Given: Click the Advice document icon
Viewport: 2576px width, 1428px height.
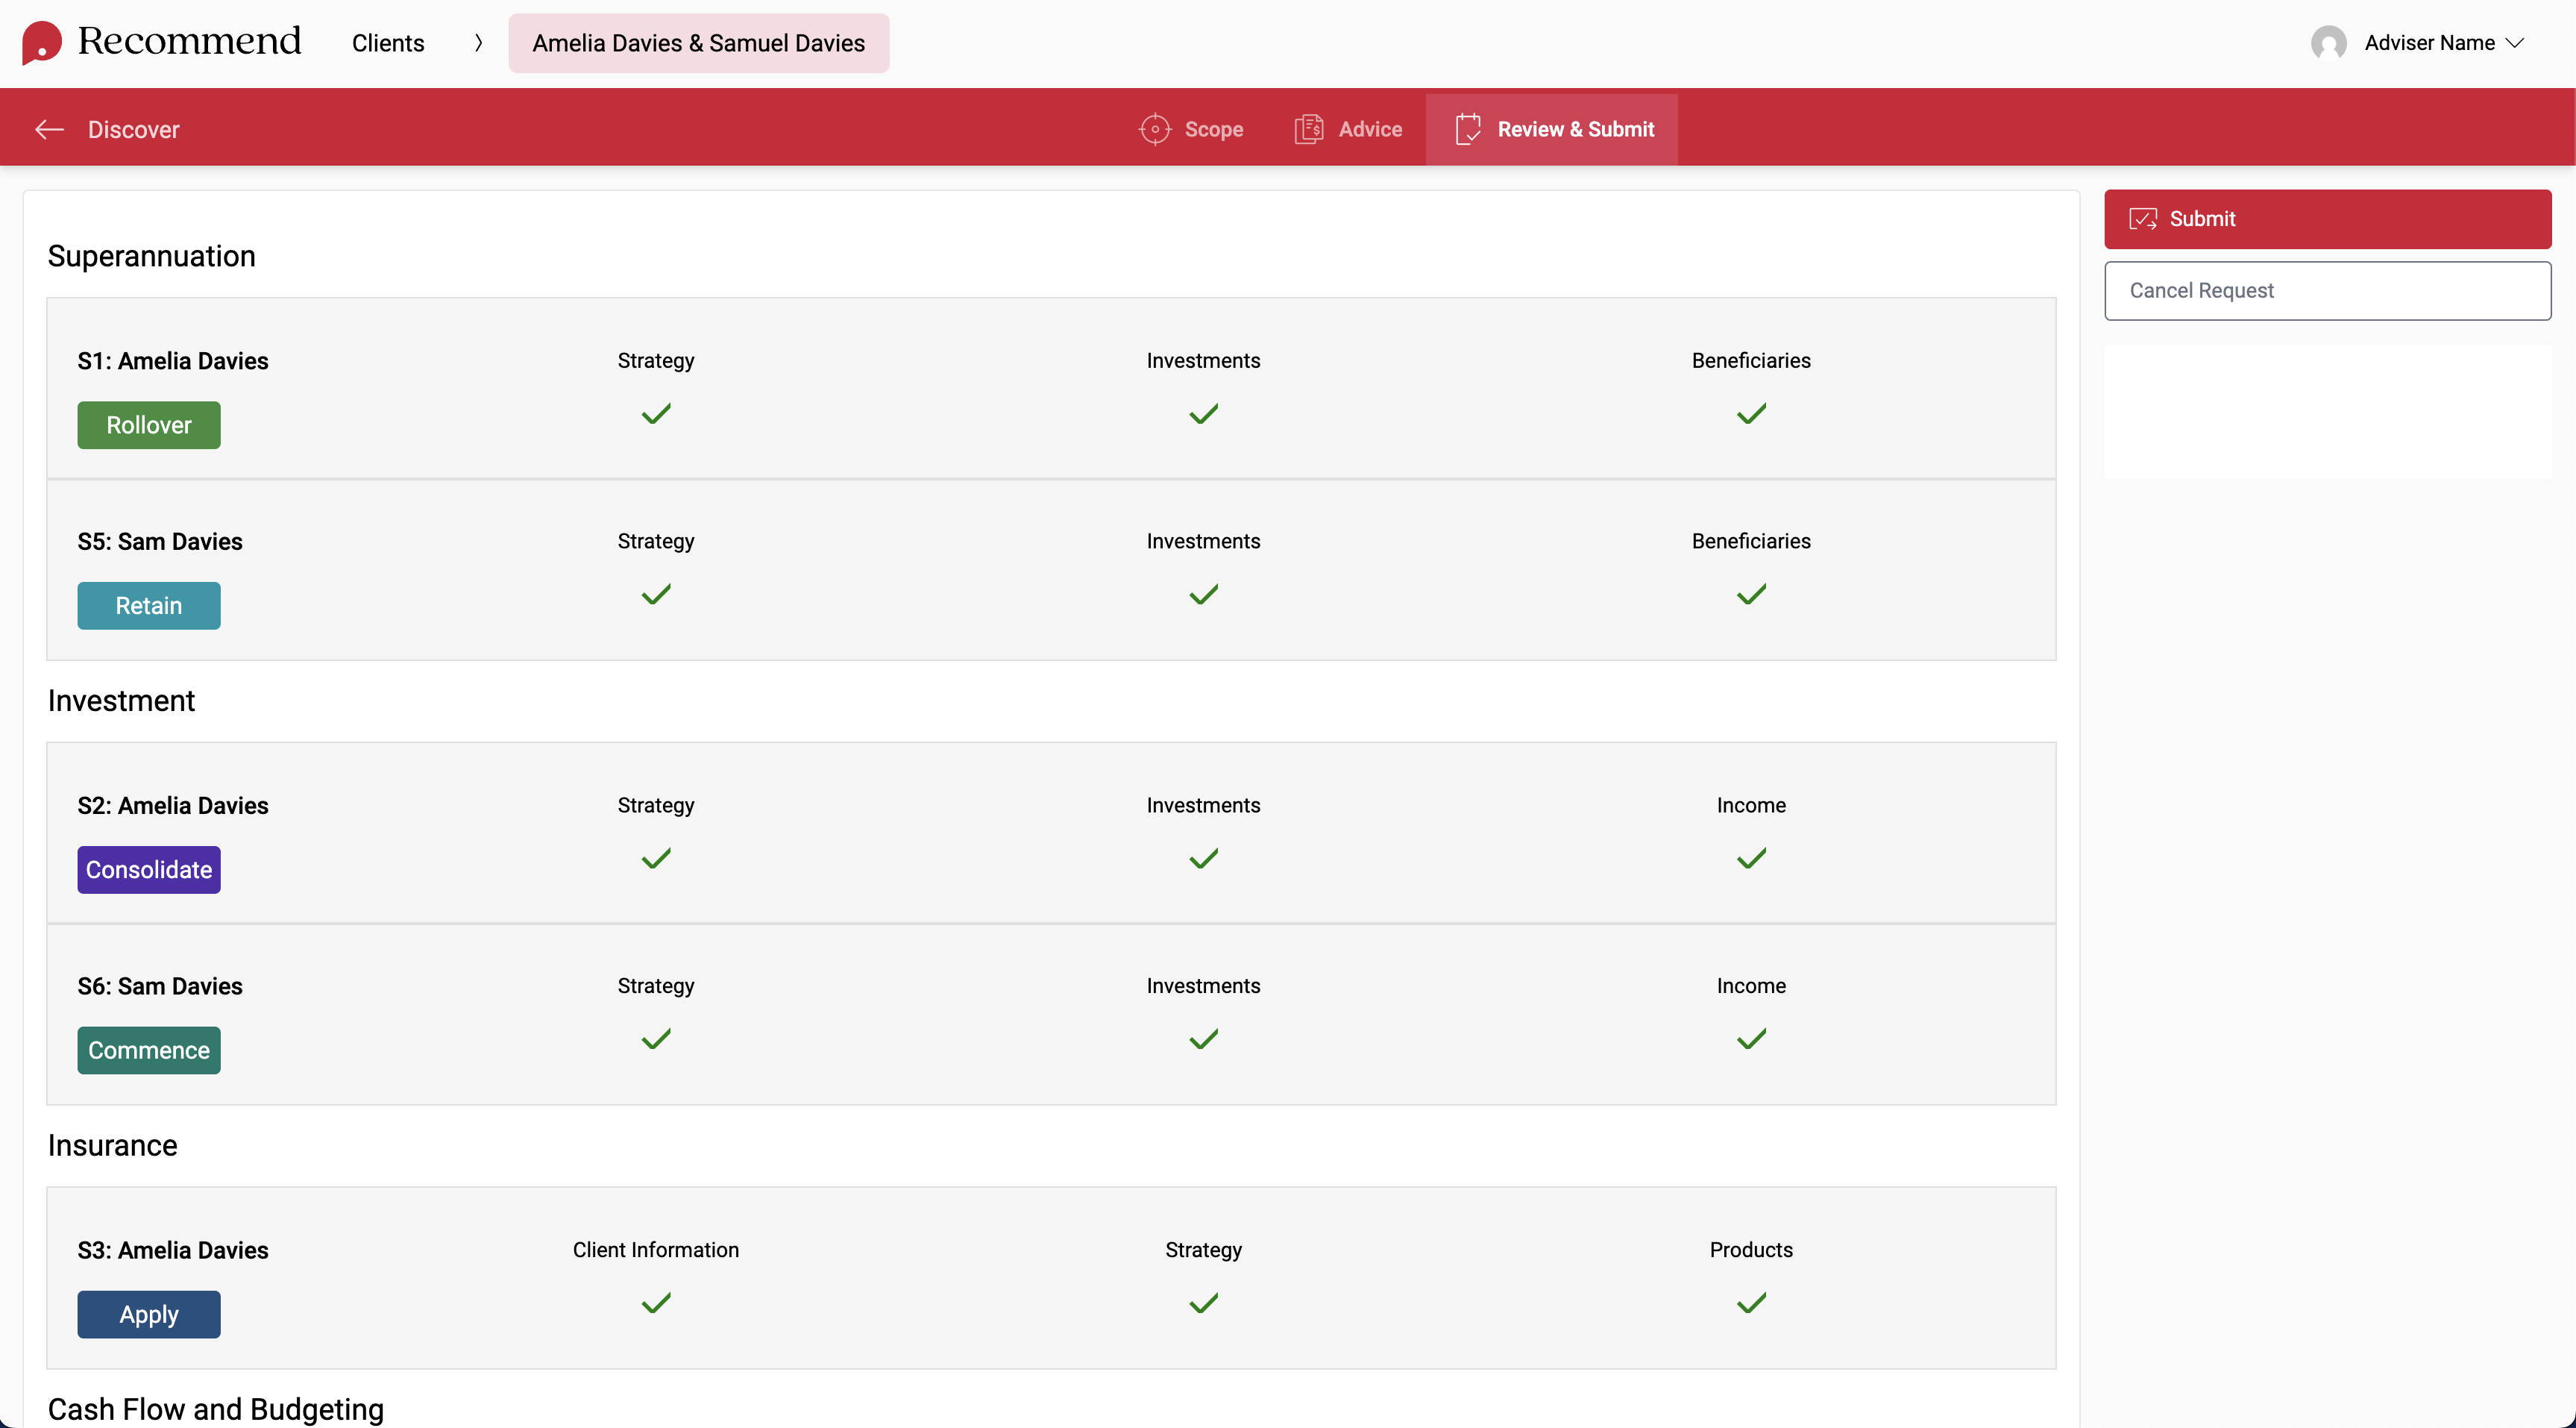Looking at the screenshot, I should 1308,129.
